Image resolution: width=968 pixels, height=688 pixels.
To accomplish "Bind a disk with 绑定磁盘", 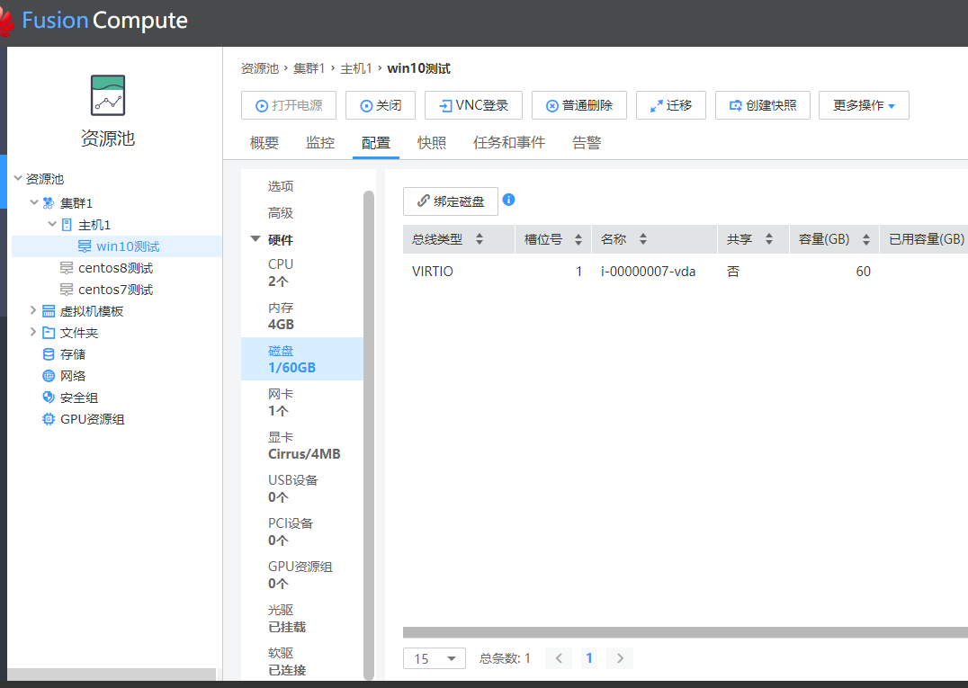I will pyautogui.click(x=450, y=201).
